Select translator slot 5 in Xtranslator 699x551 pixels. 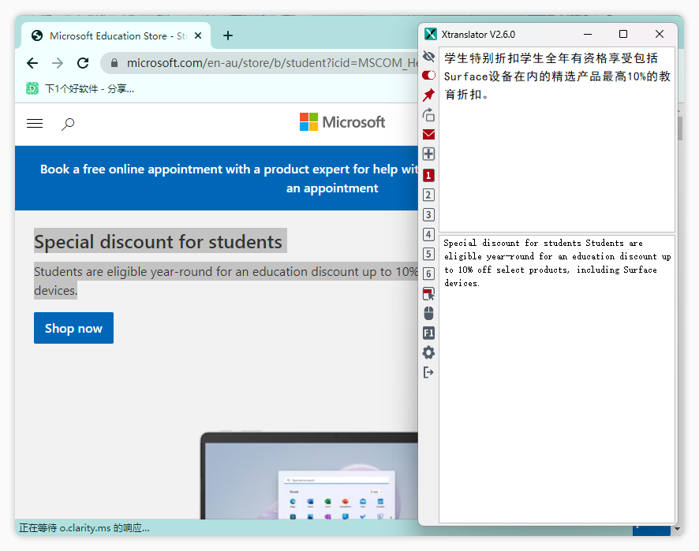point(428,254)
